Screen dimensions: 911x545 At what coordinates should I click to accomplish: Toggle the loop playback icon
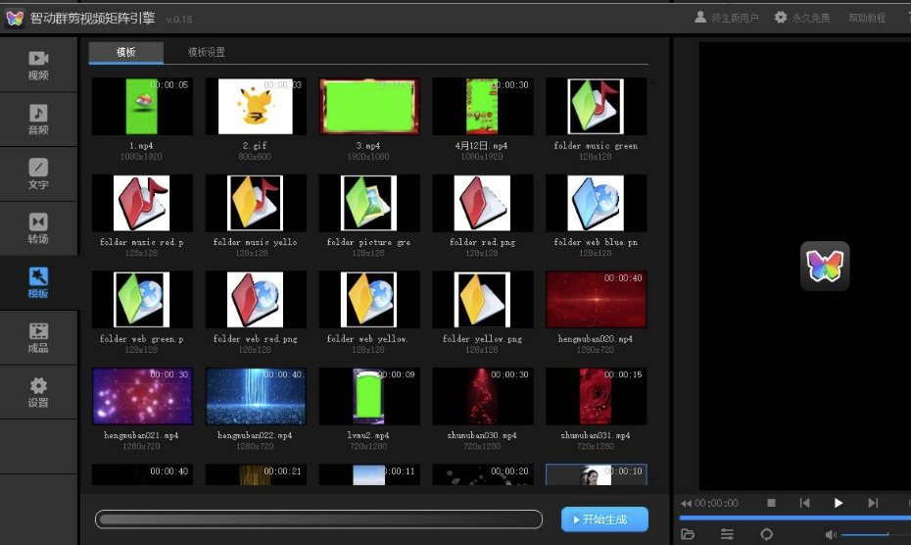click(766, 534)
